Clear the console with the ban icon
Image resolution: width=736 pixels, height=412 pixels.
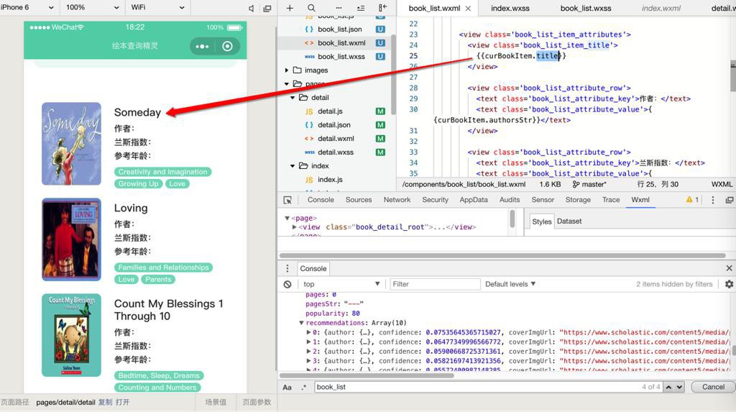pyautogui.click(x=287, y=284)
